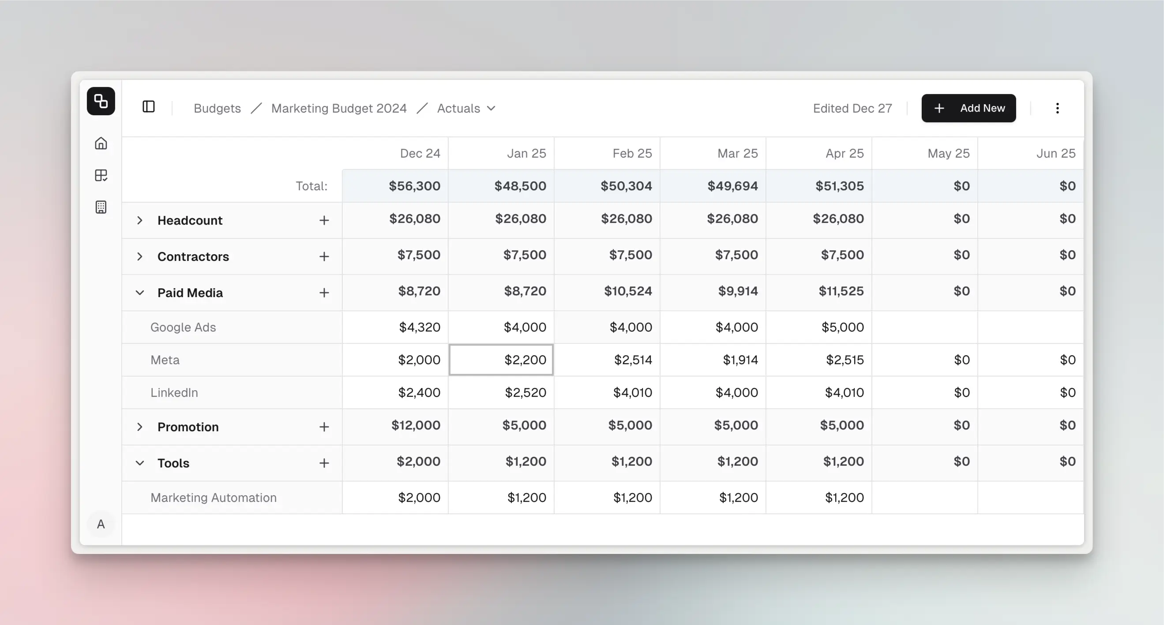
Task: Toggle the navigation sidebar panel icon
Action: [x=149, y=107]
